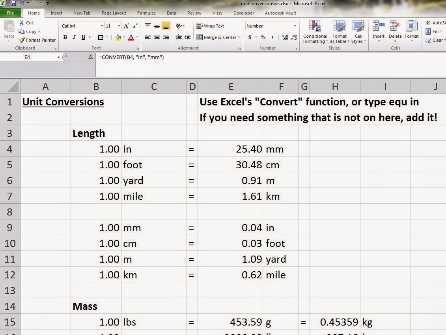Click the Fill Color paint bucket swatch
Viewport: 446px width, 335px height.
tap(118, 37)
